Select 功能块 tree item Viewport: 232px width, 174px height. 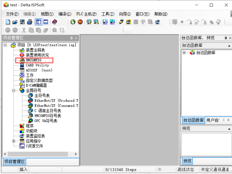[32, 131]
